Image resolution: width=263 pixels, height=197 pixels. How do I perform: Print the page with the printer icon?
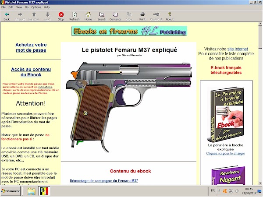click(142, 16)
